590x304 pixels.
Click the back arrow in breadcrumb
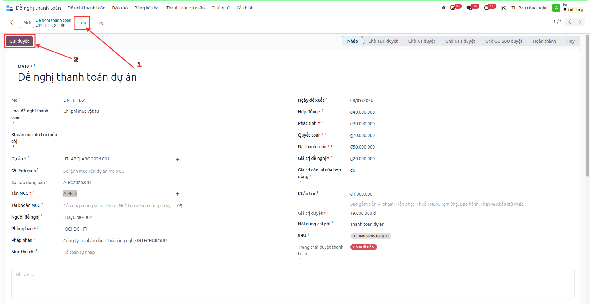pos(12,23)
